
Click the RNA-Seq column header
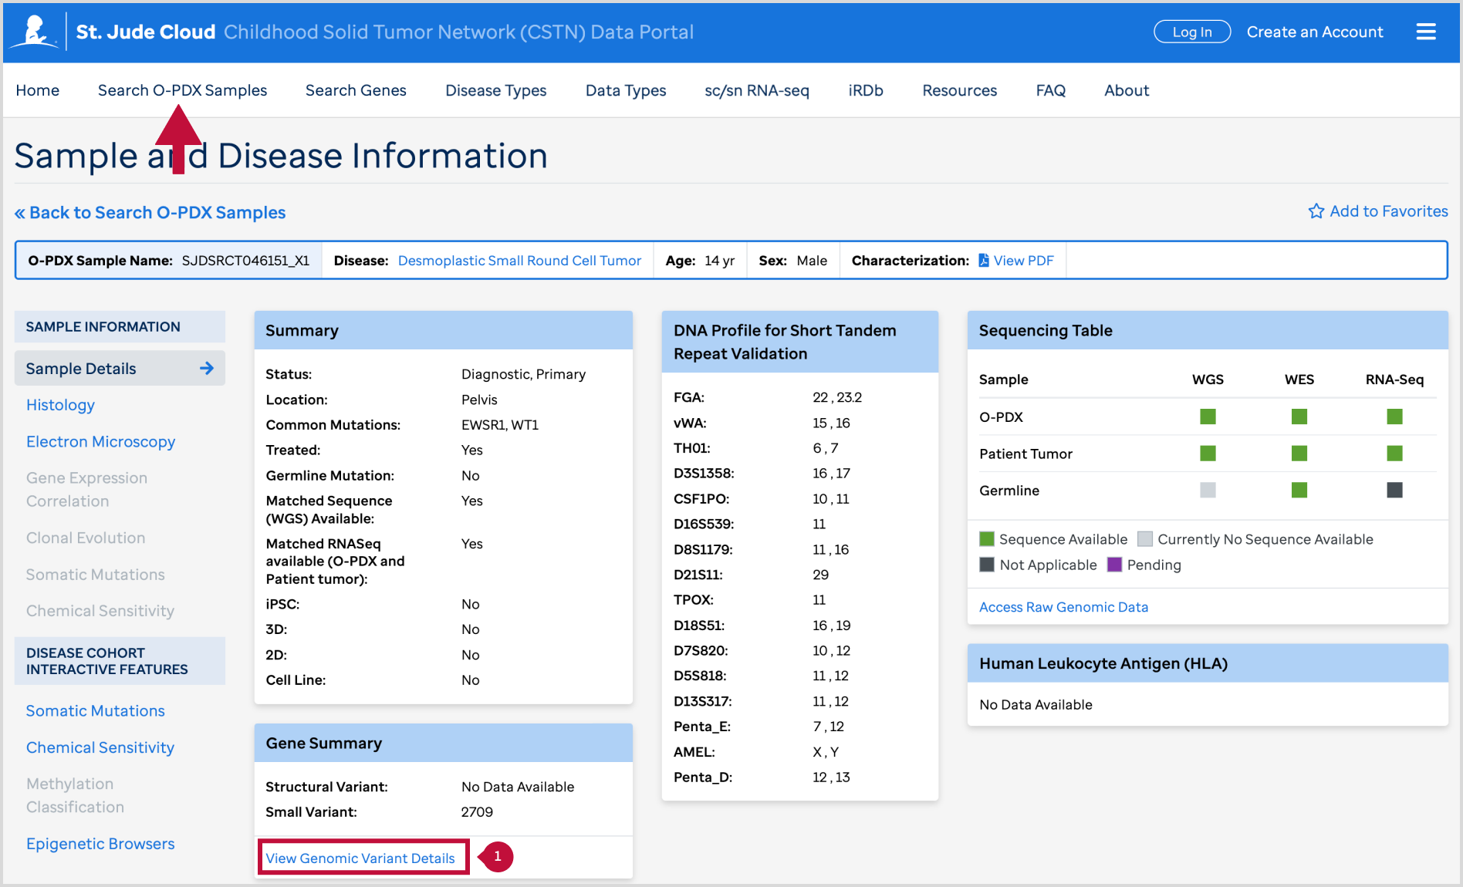(x=1394, y=379)
